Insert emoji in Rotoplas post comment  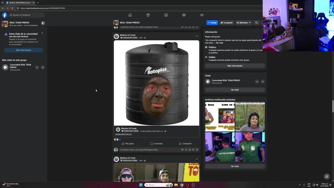(186, 150)
